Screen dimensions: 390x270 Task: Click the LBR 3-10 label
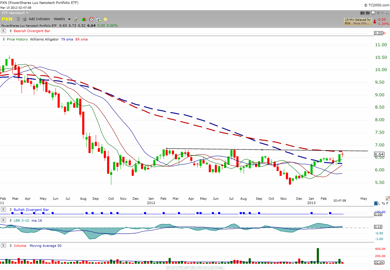[21, 220]
